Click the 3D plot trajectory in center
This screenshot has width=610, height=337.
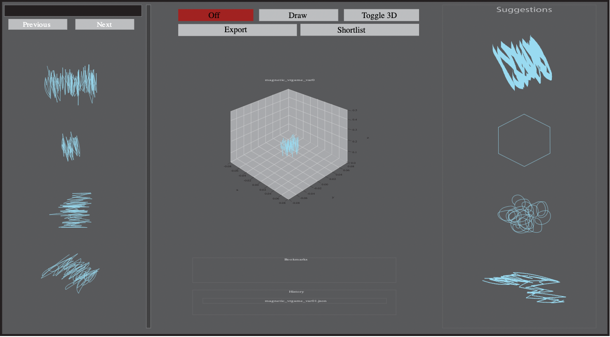pos(290,145)
